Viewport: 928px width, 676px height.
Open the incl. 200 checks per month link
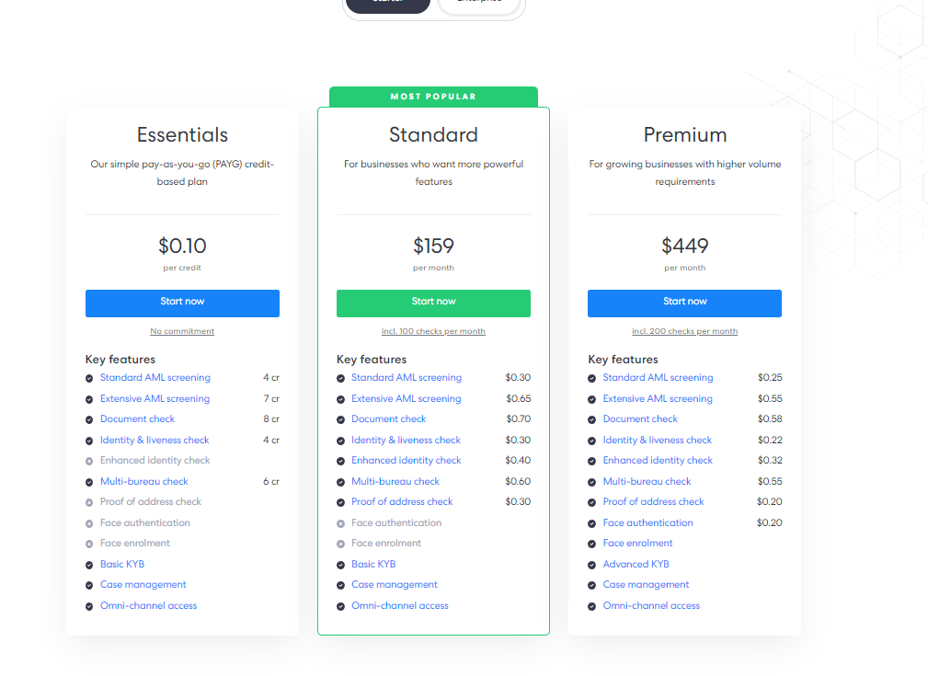[684, 331]
